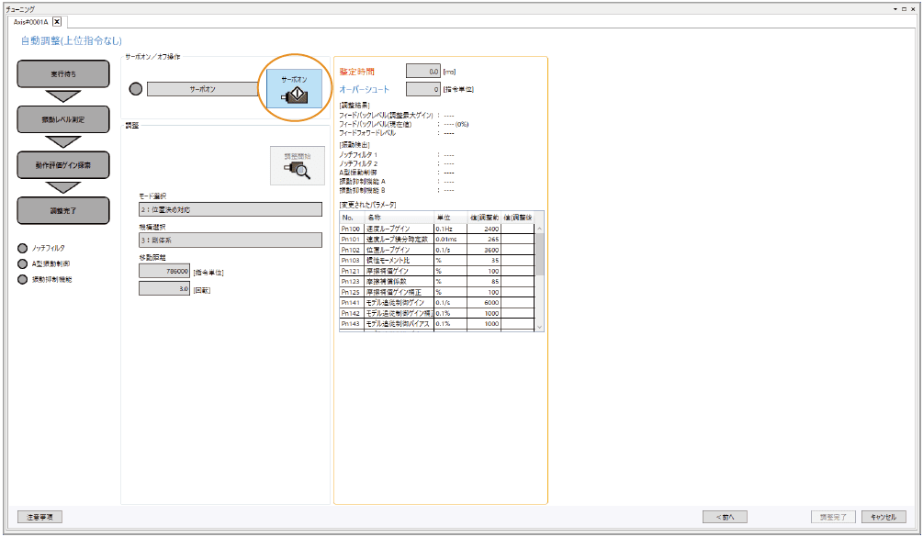Click the 振動抑制機能 indicator circle
The image size is (923, 537).
pos(22,279)
